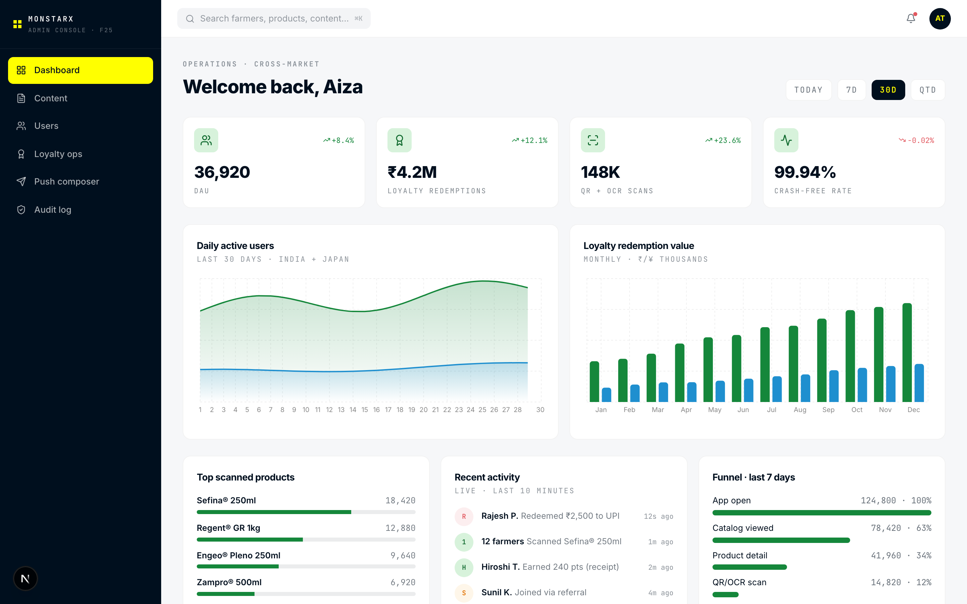The image size is (967, 604).
Task: Open Content via its document icon
Action: (21, 98)
